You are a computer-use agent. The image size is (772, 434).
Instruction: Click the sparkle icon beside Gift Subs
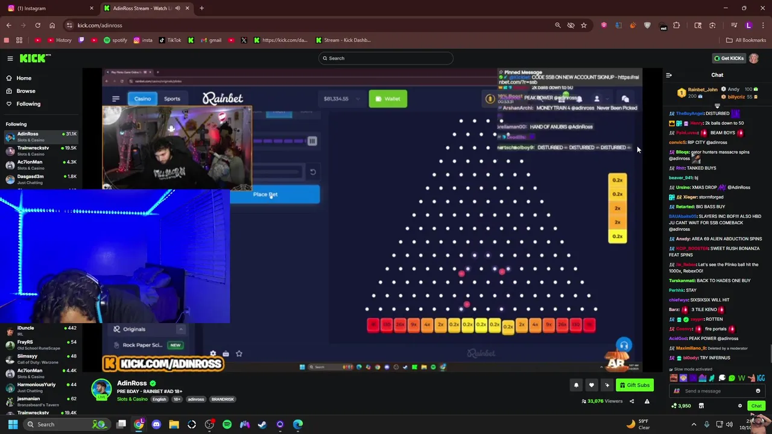(x=607, y=385)
